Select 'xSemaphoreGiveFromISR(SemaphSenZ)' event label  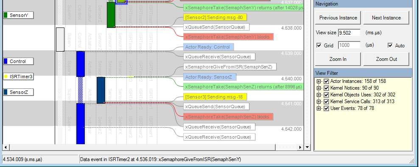(230, 67)
